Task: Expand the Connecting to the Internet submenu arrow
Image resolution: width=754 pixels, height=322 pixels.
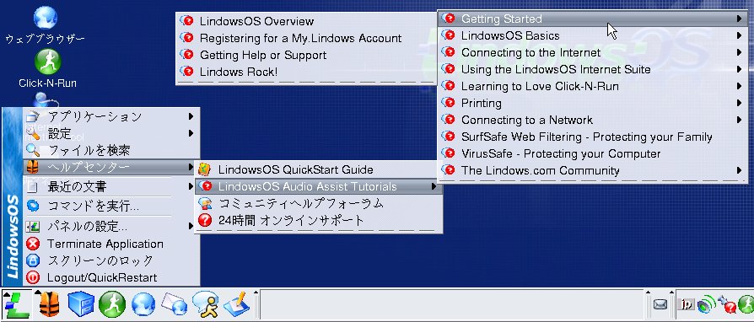Action: coord(739,52)
